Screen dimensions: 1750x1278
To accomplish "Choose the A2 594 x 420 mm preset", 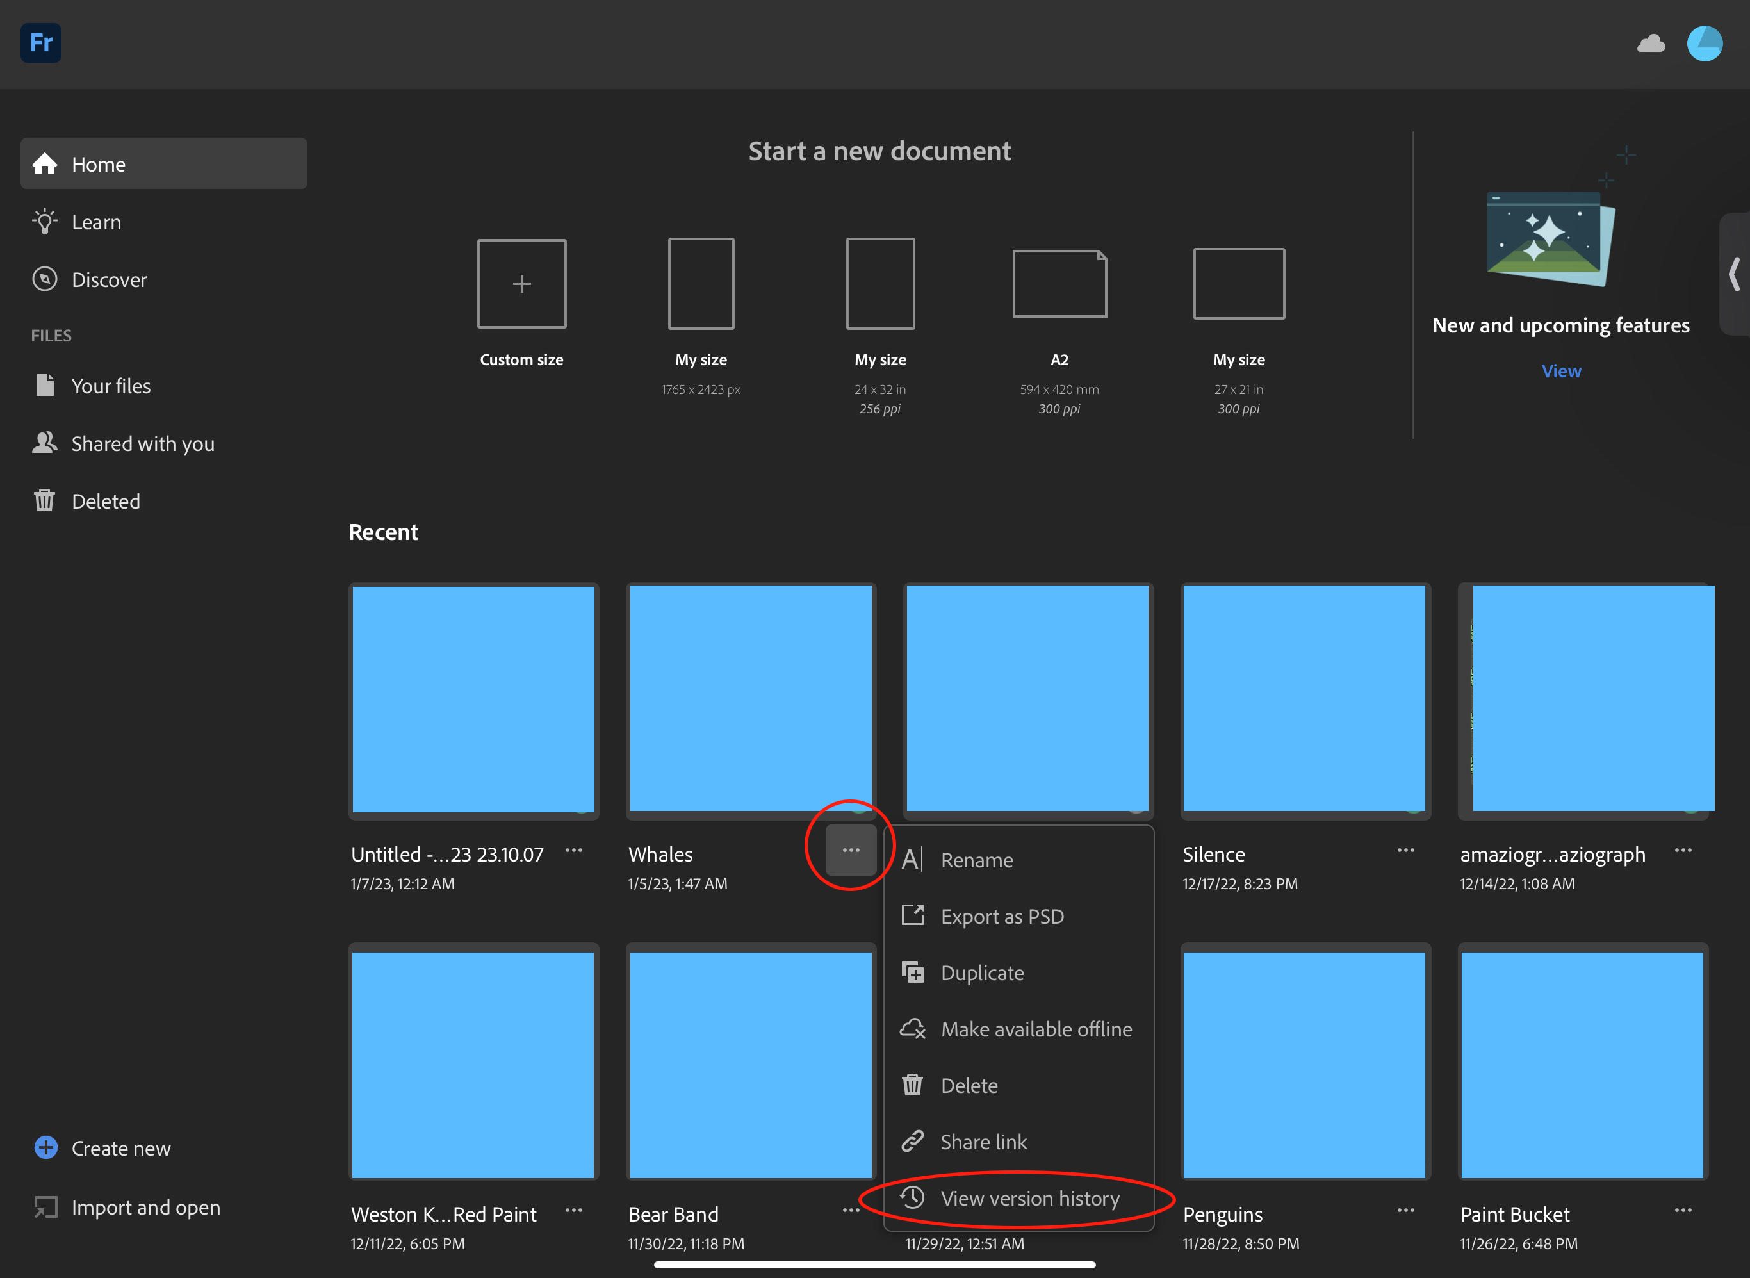I will point(1059,284).
